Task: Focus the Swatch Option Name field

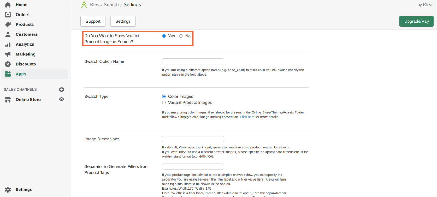Action: click(193, 61)
